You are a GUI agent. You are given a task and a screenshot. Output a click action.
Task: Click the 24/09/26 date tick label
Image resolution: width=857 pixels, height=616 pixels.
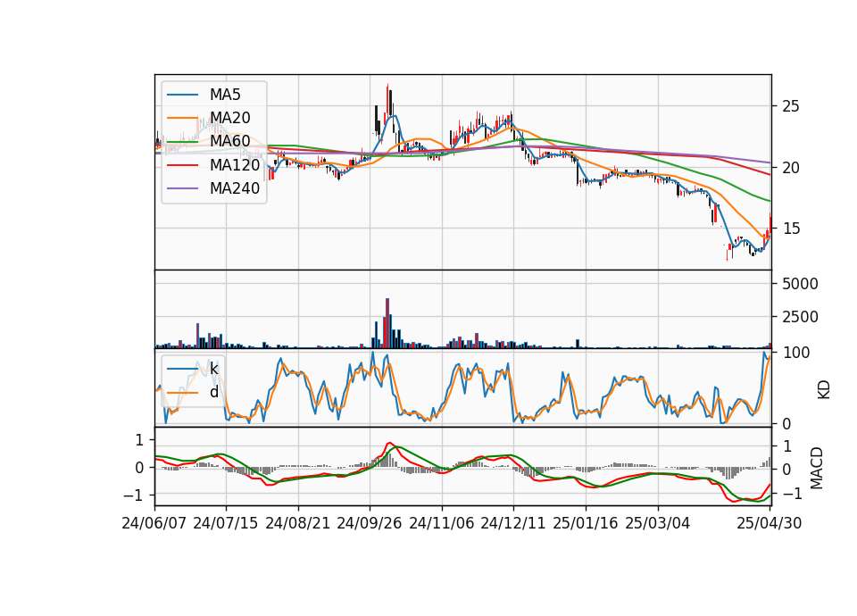pyautogui.click(x=370, y=523)
